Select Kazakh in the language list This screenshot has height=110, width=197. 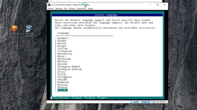click(62, 41)
